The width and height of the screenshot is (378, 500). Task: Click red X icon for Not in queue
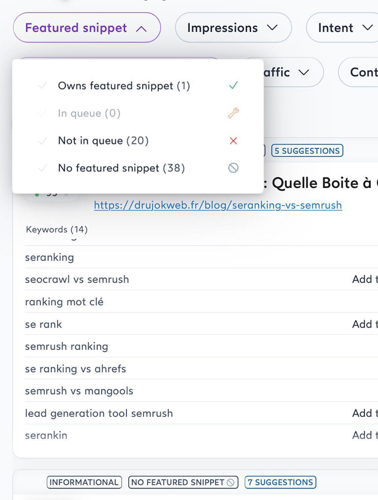(x=233, y=141)
